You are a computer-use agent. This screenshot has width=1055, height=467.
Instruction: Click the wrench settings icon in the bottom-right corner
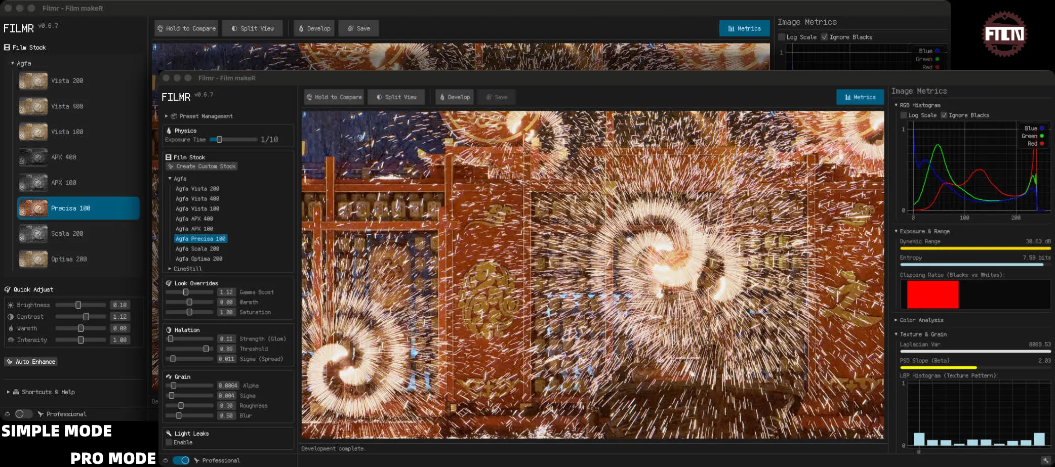[1045, 460]
